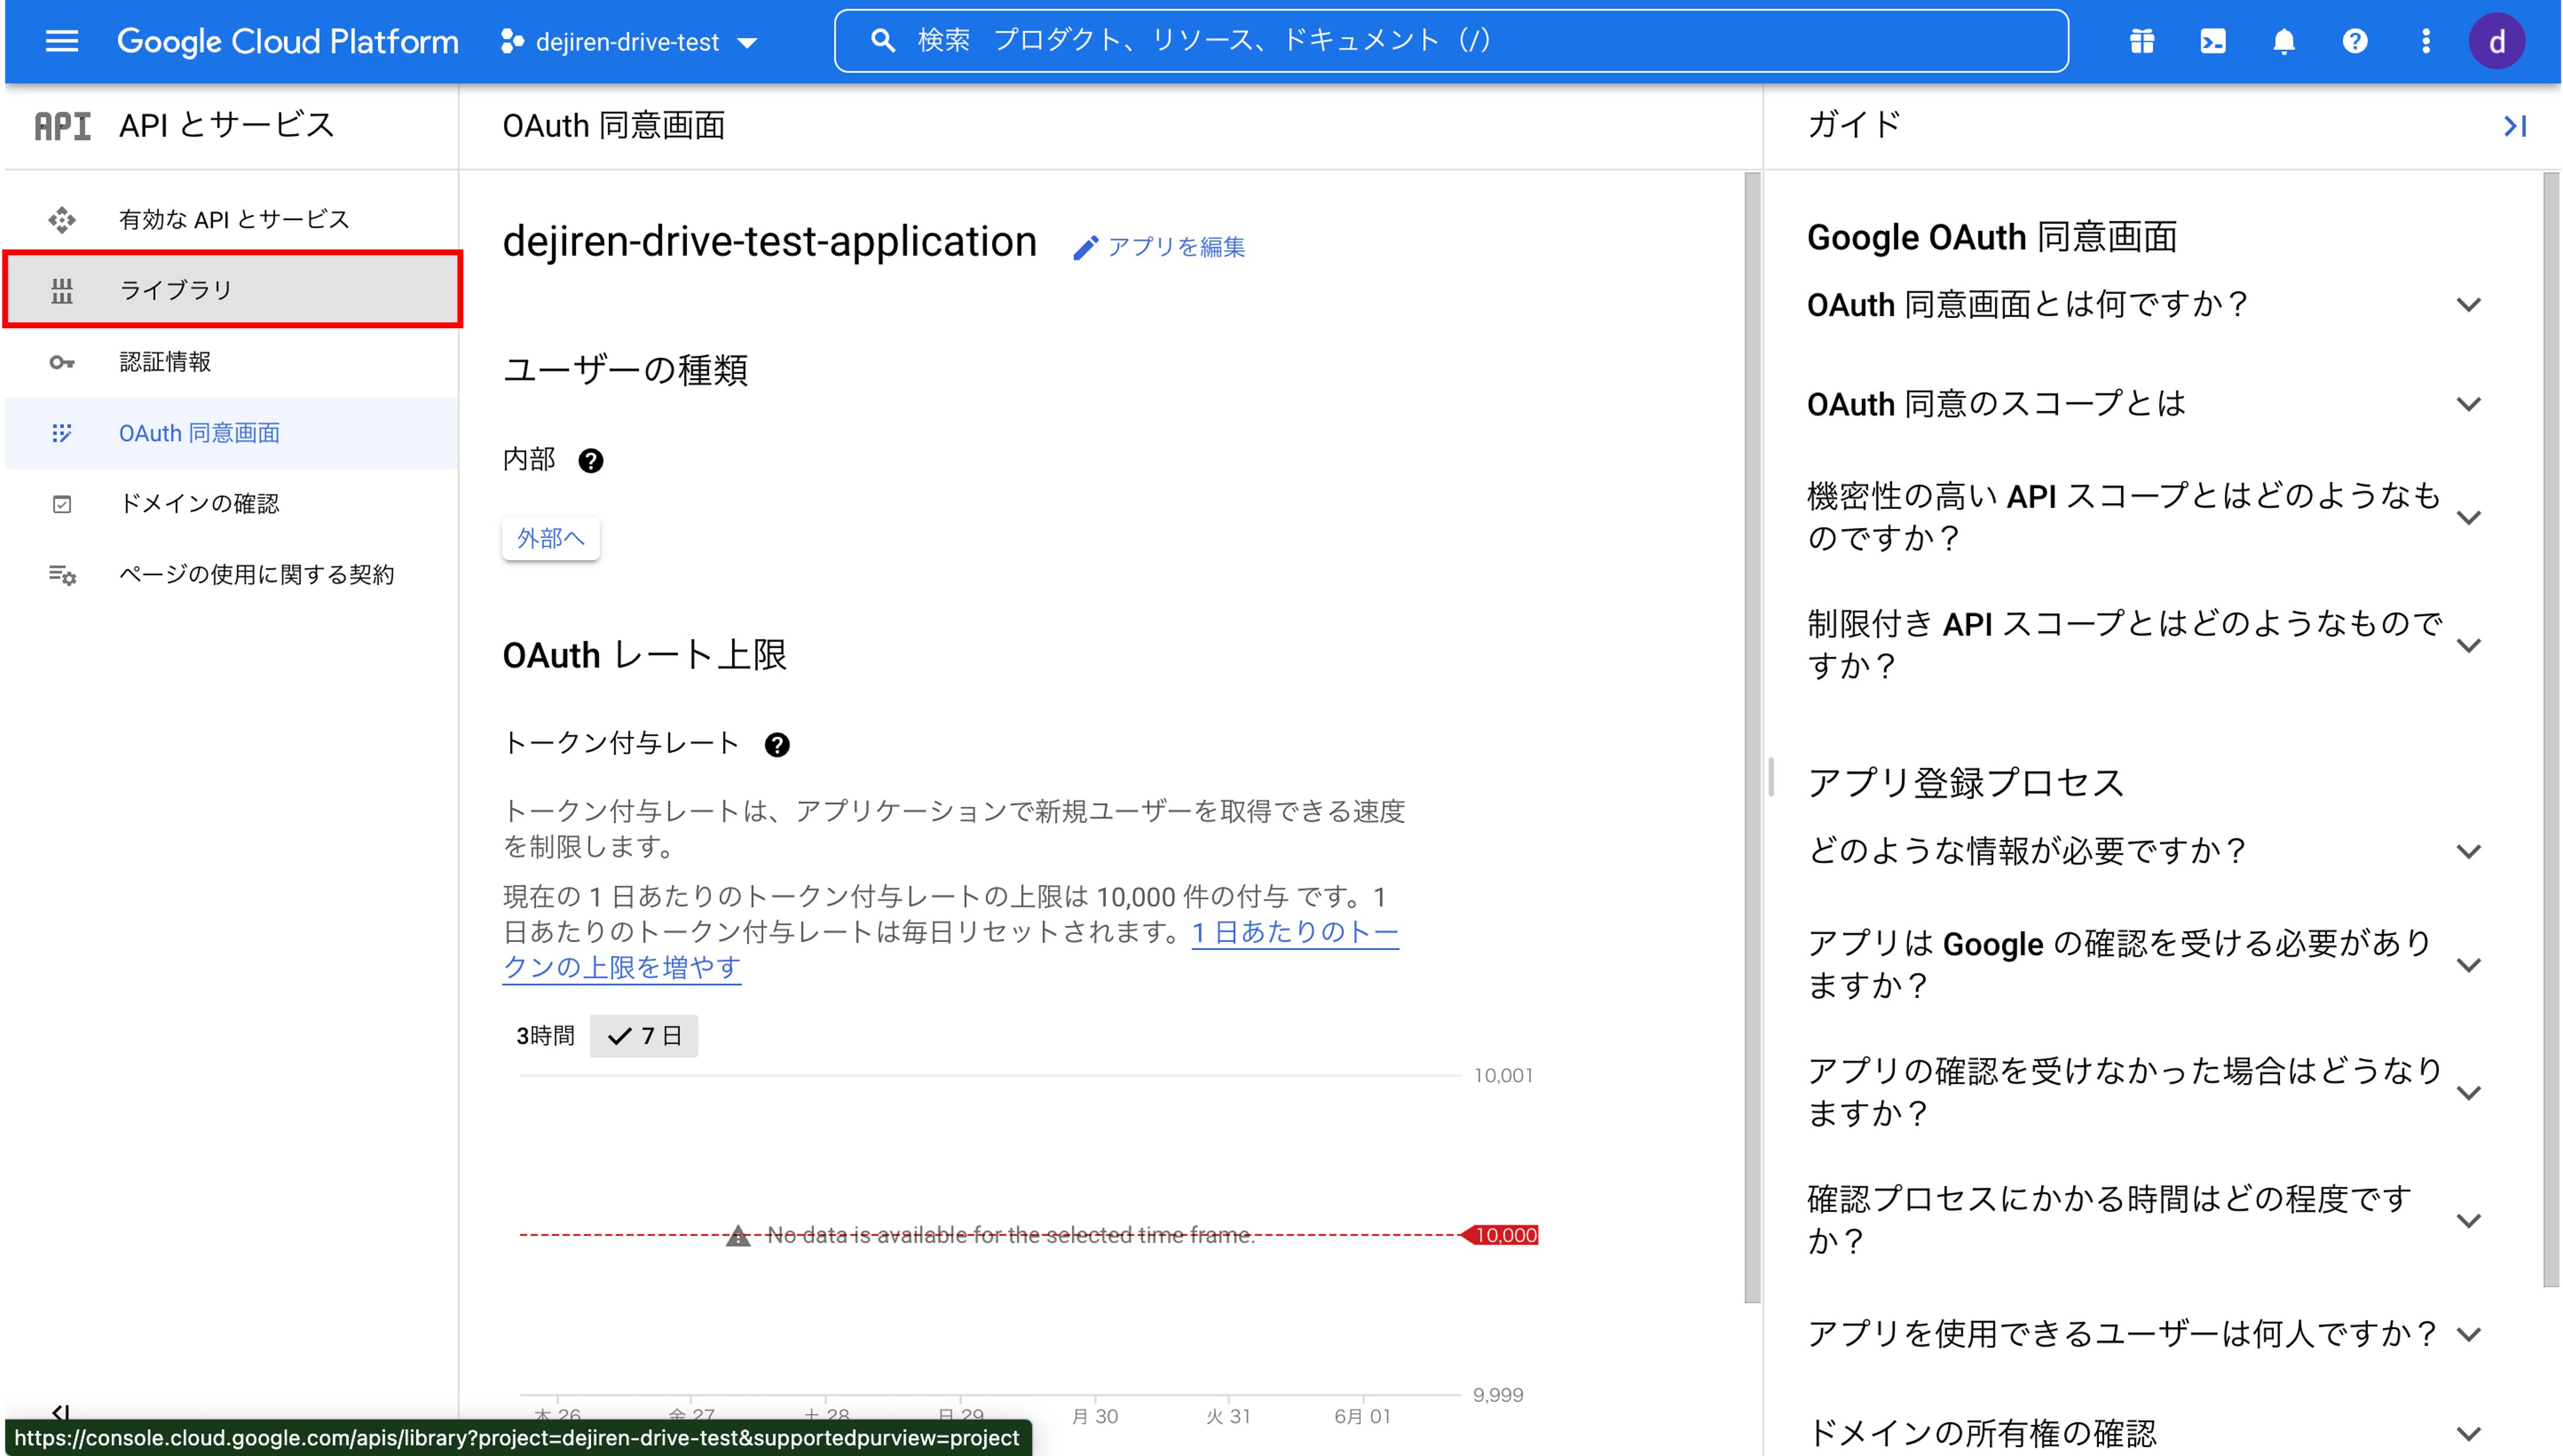Click the main content vertical scrollbar
The image size is (2563, 1456).
[1751, 737]
